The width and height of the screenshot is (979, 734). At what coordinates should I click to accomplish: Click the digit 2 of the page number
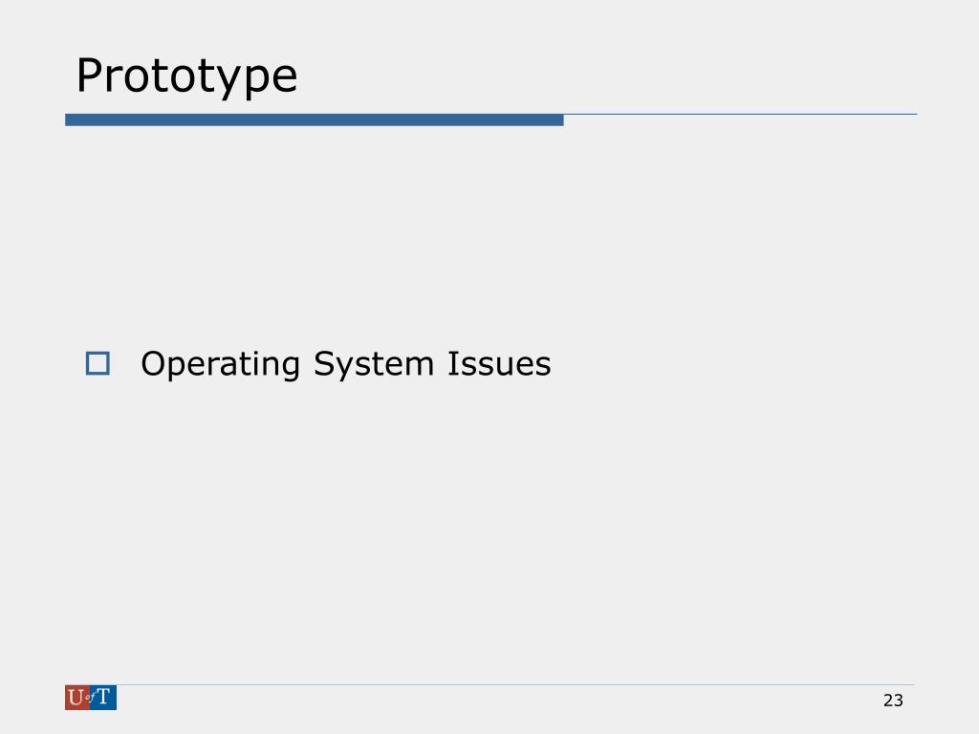point(888,701)
